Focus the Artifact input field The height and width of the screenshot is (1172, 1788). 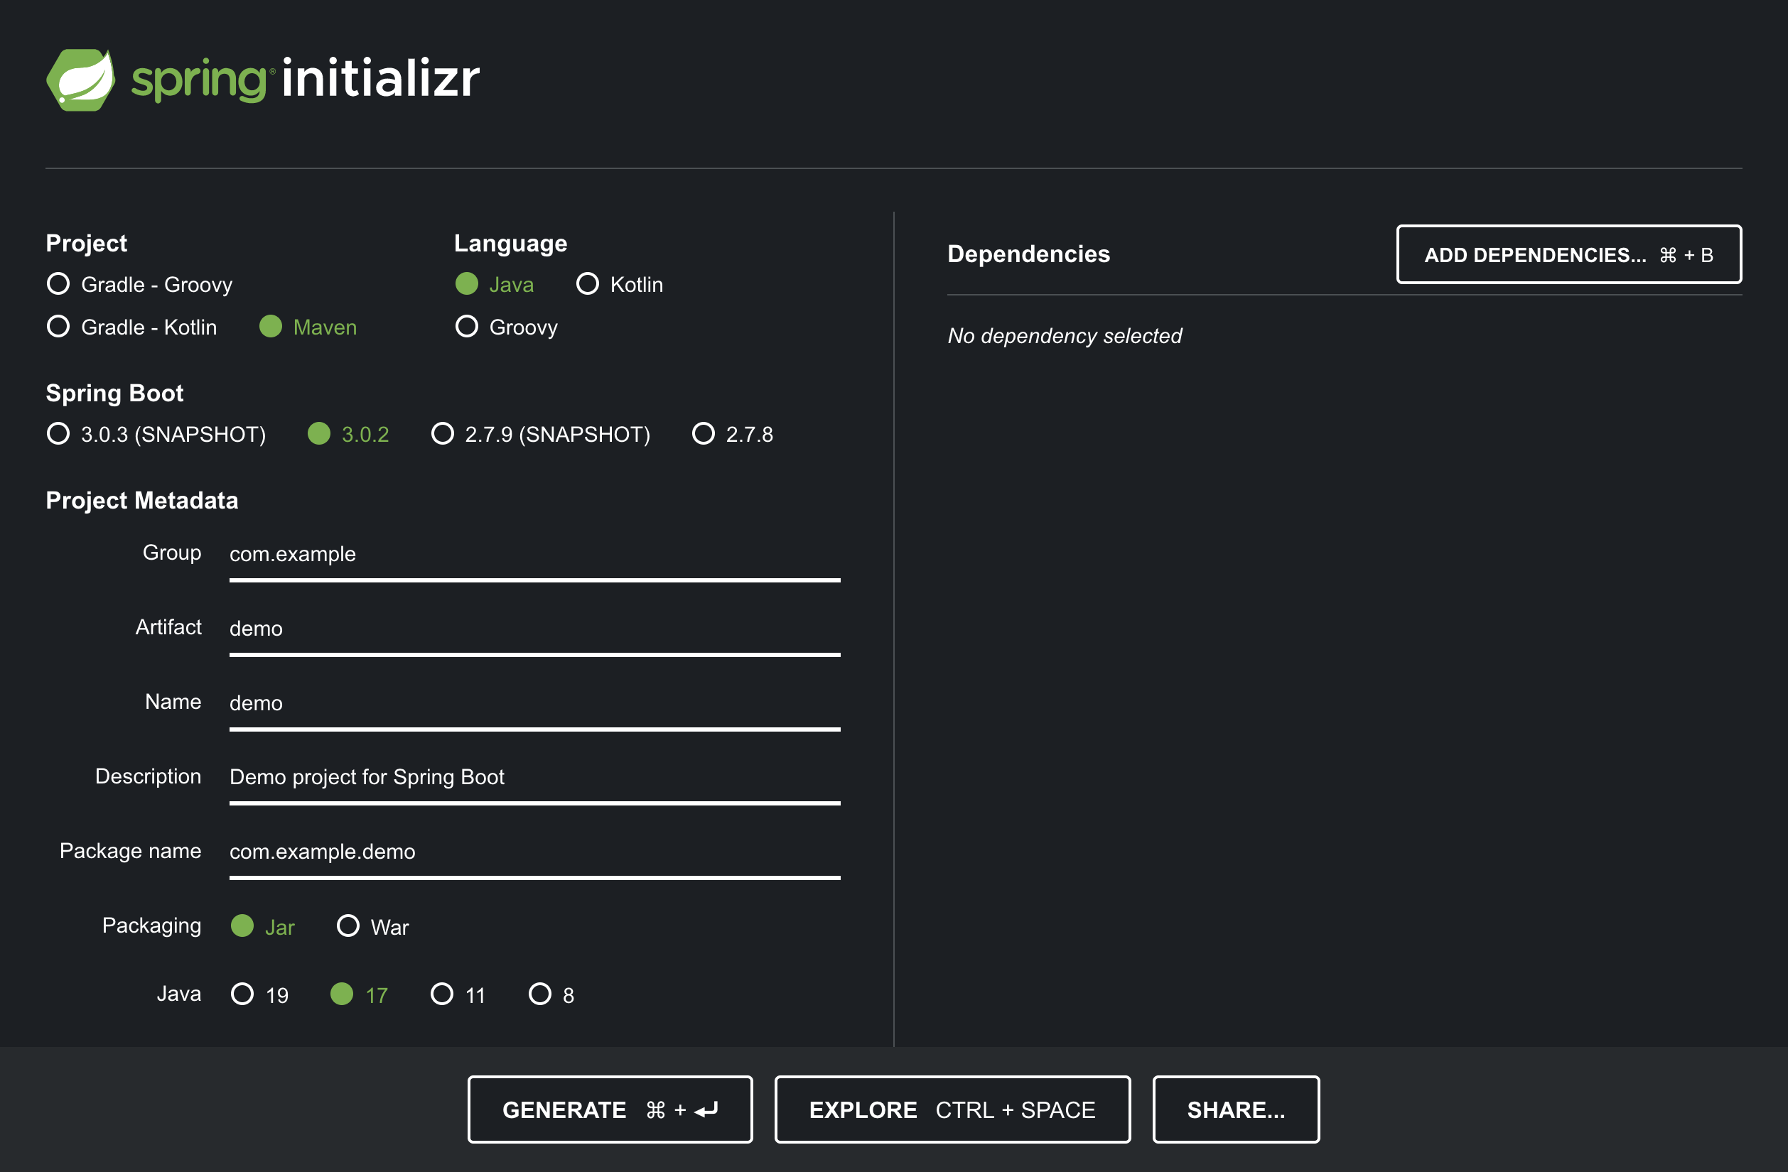point(535,629)
